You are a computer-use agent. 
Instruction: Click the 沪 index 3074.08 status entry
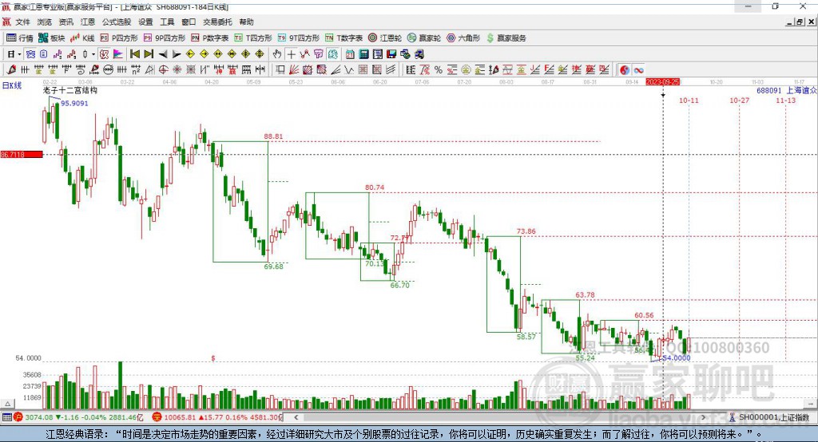tap(78, 417)
